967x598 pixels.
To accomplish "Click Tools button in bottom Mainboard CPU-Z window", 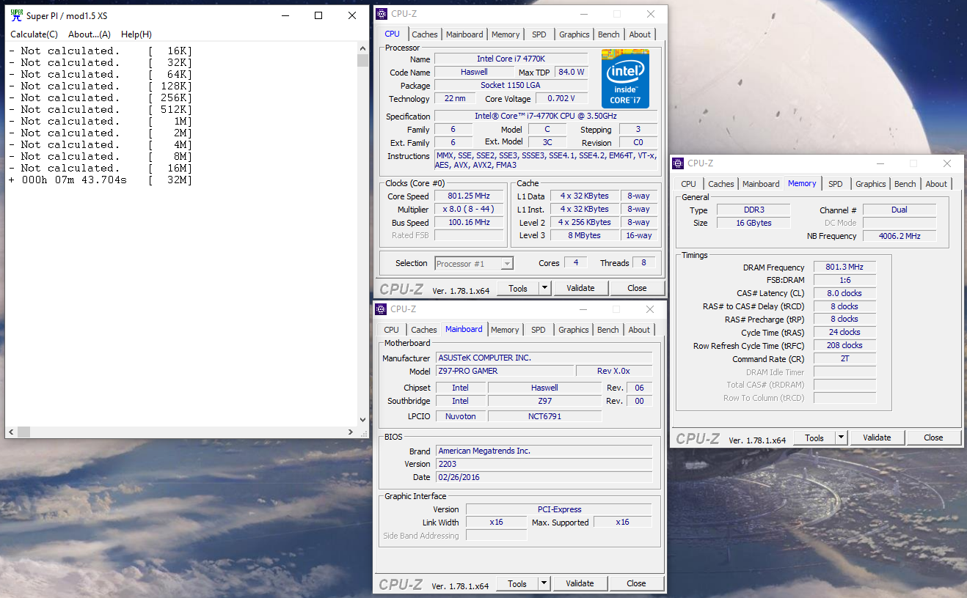I will click(517, 583).
